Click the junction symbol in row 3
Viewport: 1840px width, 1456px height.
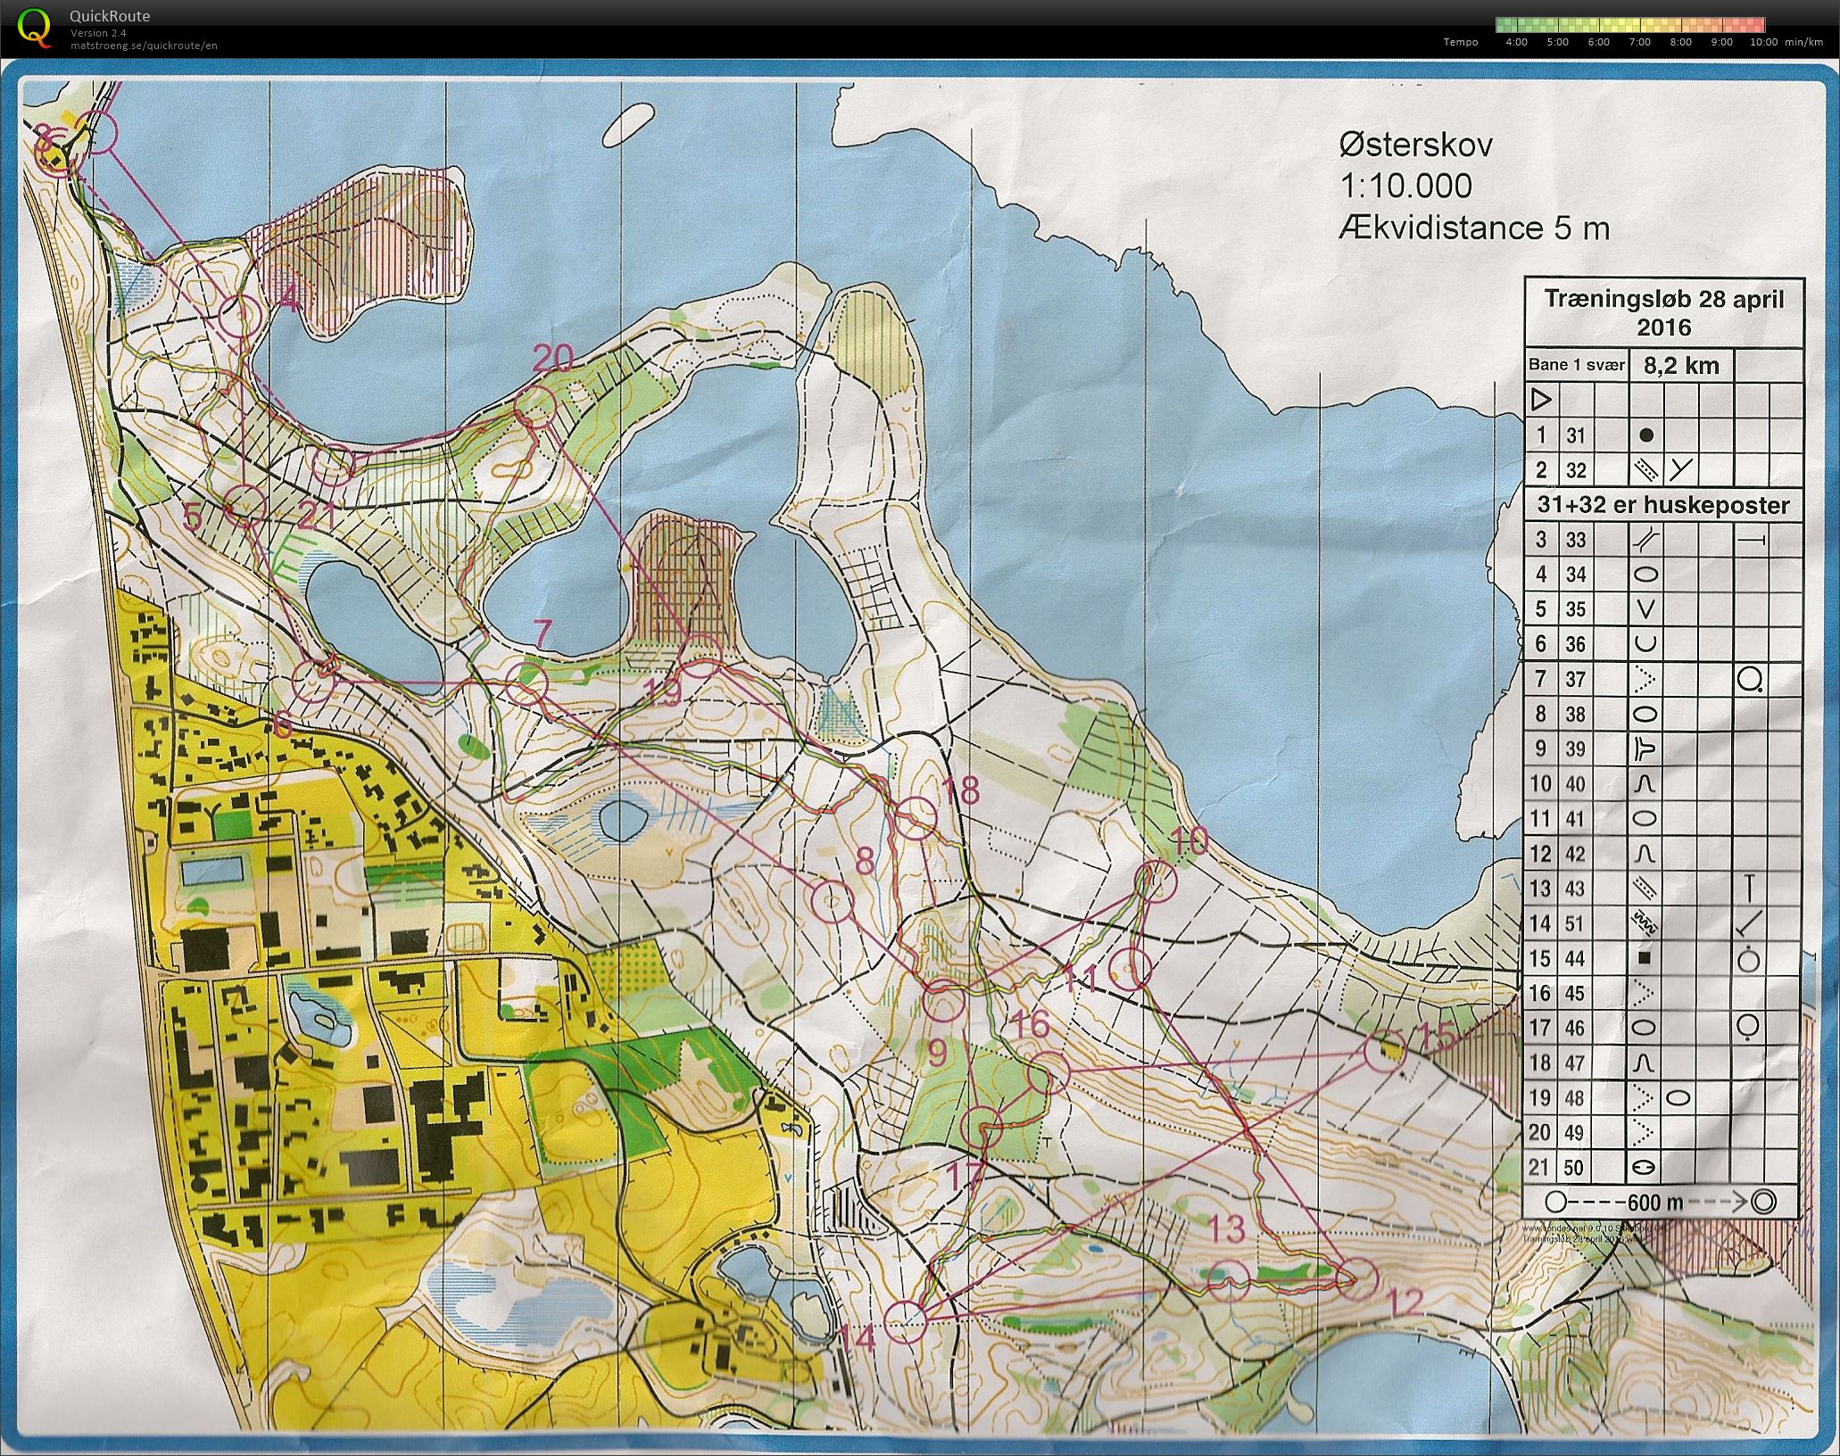(x=1645, y=539)
